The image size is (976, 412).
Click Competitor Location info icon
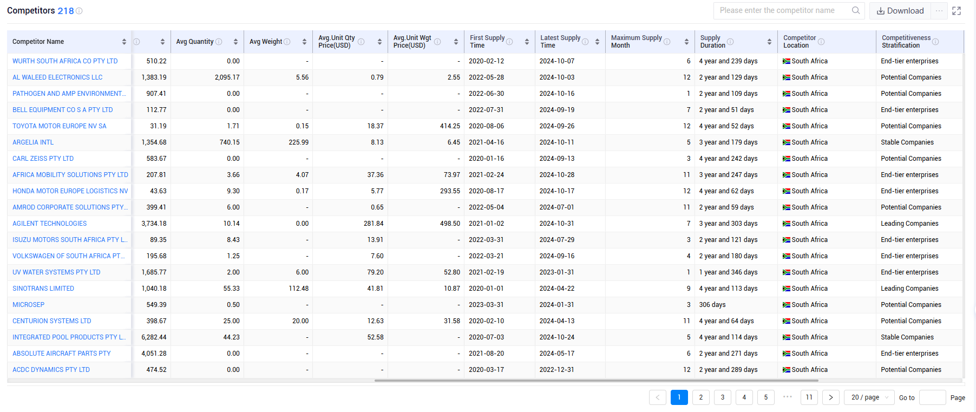pos(821,42)
